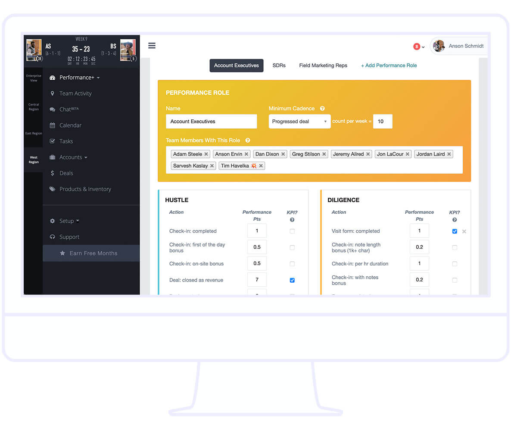The image size is (517, 431).
Task: Edit Deal: closed as revenue points field
Action: point(257,280)
